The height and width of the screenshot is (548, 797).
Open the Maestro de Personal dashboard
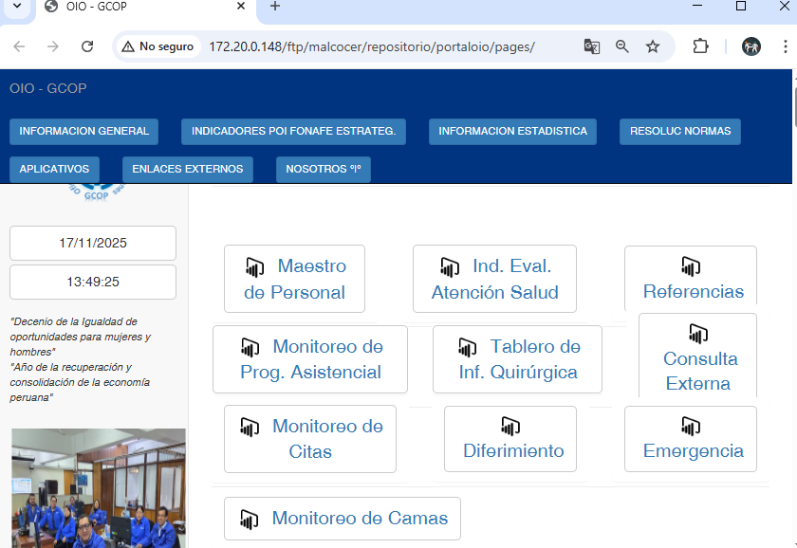294,279
